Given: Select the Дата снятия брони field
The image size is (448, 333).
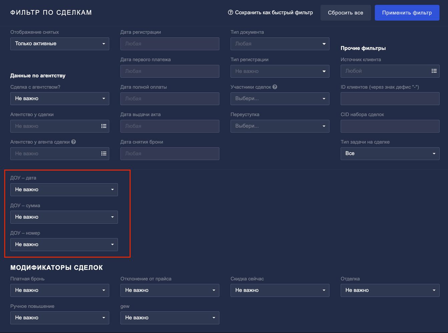Looking at the screenshot, I should pyautogui.click(x=170, y=154).
